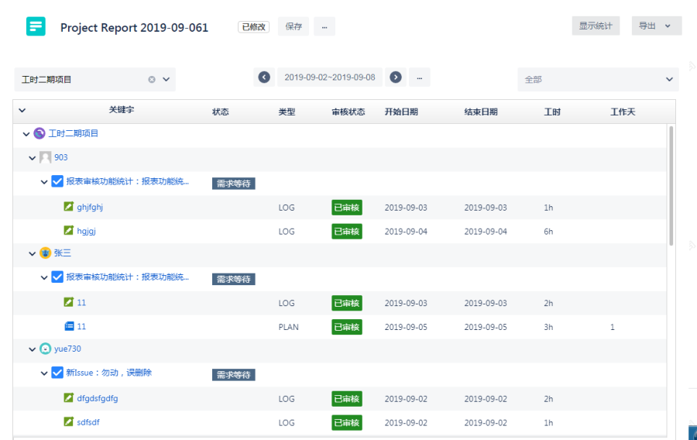Click the 903 user avatar icon
The width and height of the screenshot is (697, 440).
[45, 158]
